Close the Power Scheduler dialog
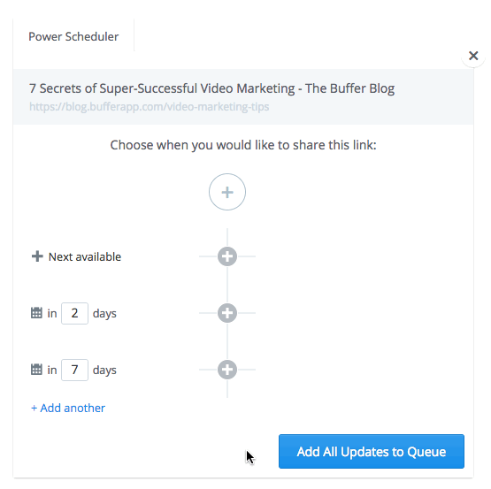Screen dimensions: 491x489 coord(473,56)
